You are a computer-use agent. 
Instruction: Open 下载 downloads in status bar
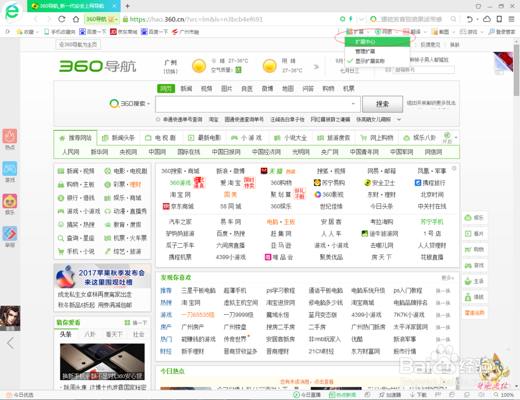tap(418, 395)
